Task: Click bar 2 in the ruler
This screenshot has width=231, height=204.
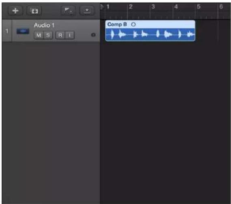Action: click(130, 7)
